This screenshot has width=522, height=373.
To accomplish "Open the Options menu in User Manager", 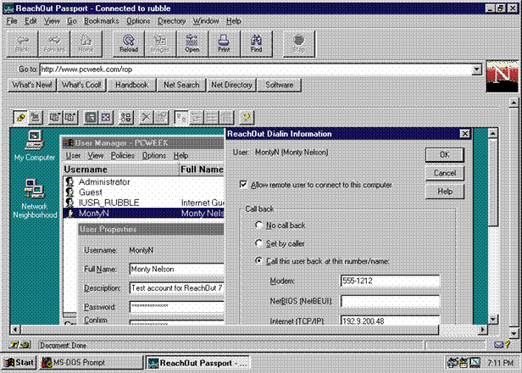I will click(154, 155).
